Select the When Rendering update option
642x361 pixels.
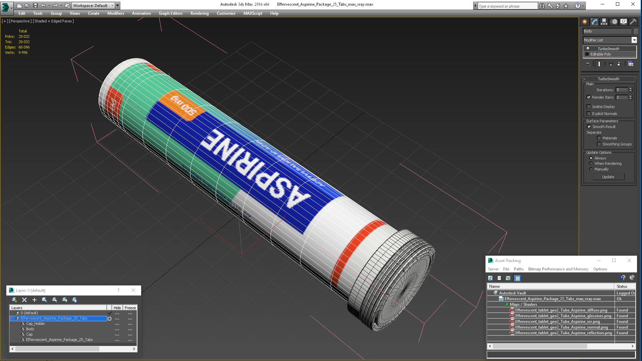pos(591,163)
